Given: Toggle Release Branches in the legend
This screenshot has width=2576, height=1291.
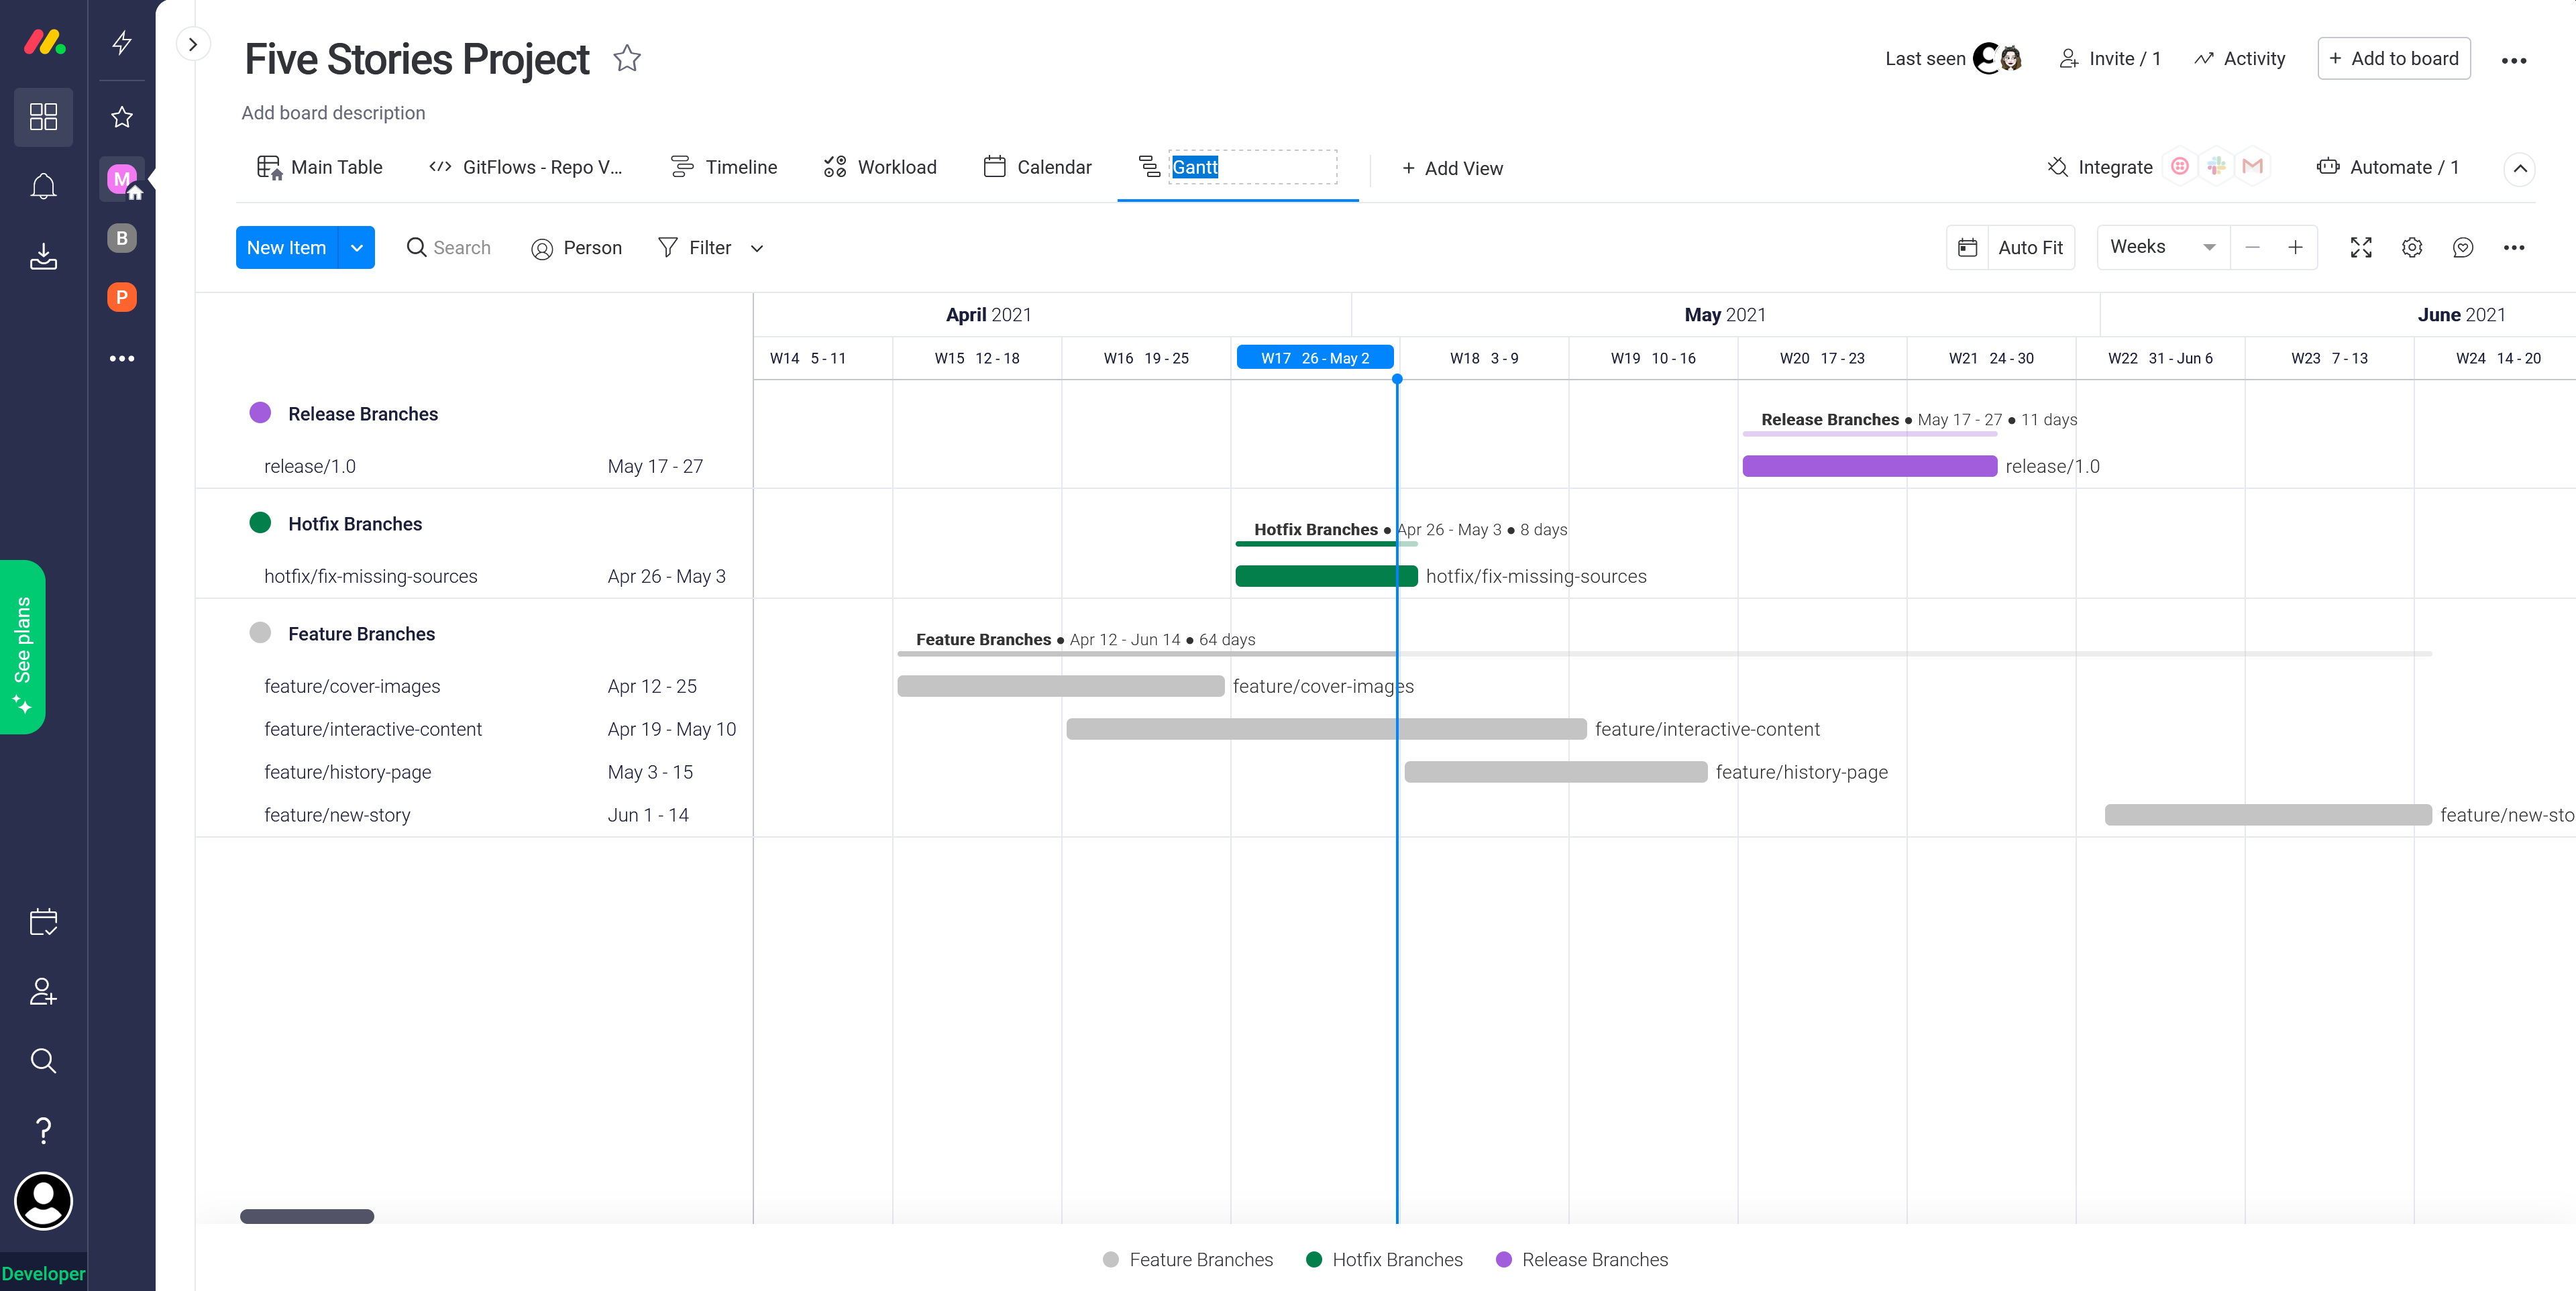Looking at the screenshot, I should 1581,1259.
